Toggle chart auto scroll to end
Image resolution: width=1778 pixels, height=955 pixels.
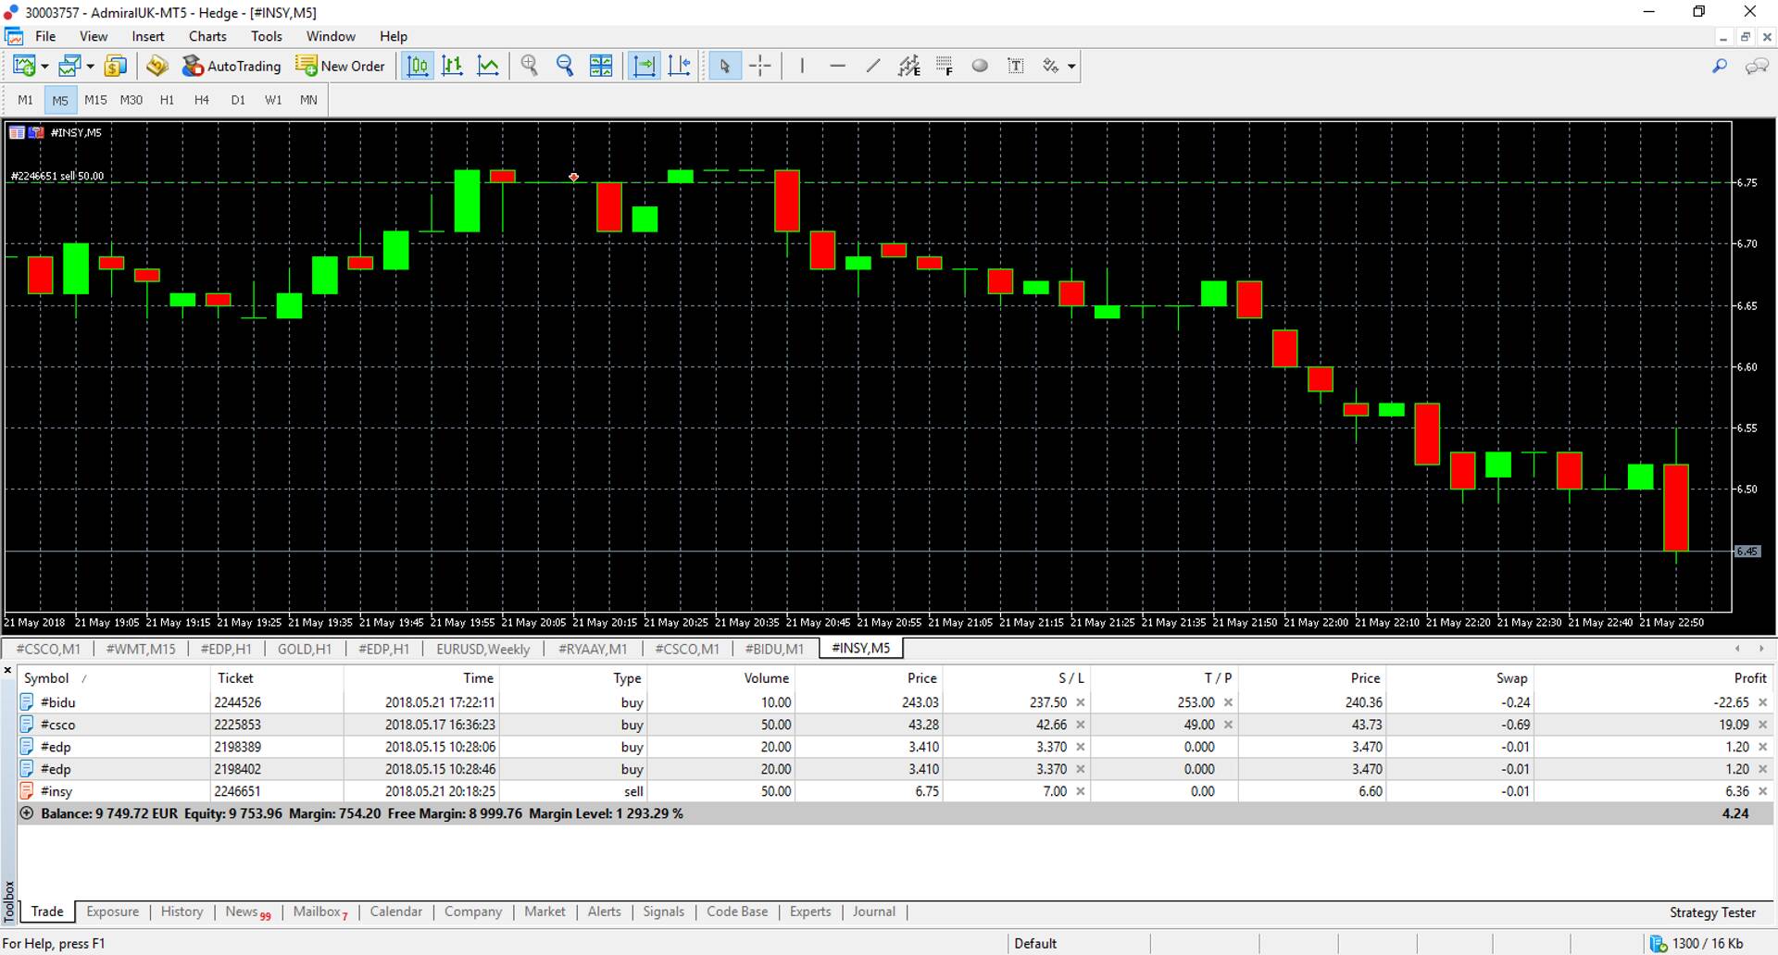point(644,66)
